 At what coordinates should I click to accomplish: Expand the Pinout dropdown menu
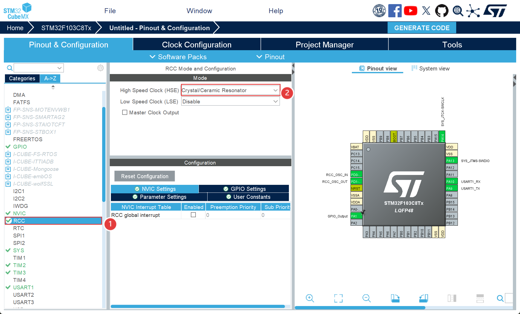271,57
